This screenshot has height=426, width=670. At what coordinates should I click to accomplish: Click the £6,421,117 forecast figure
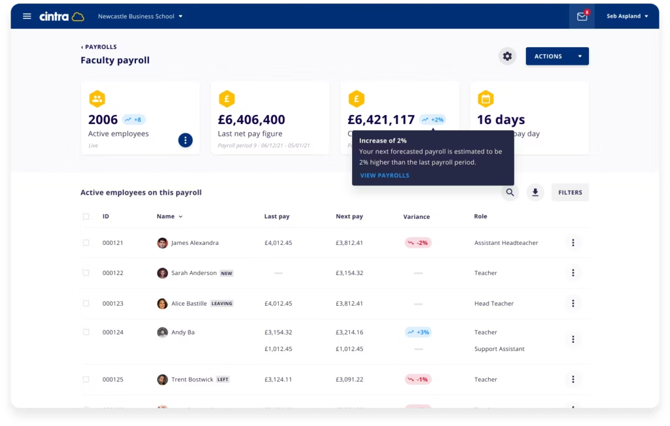click(381, 120)
